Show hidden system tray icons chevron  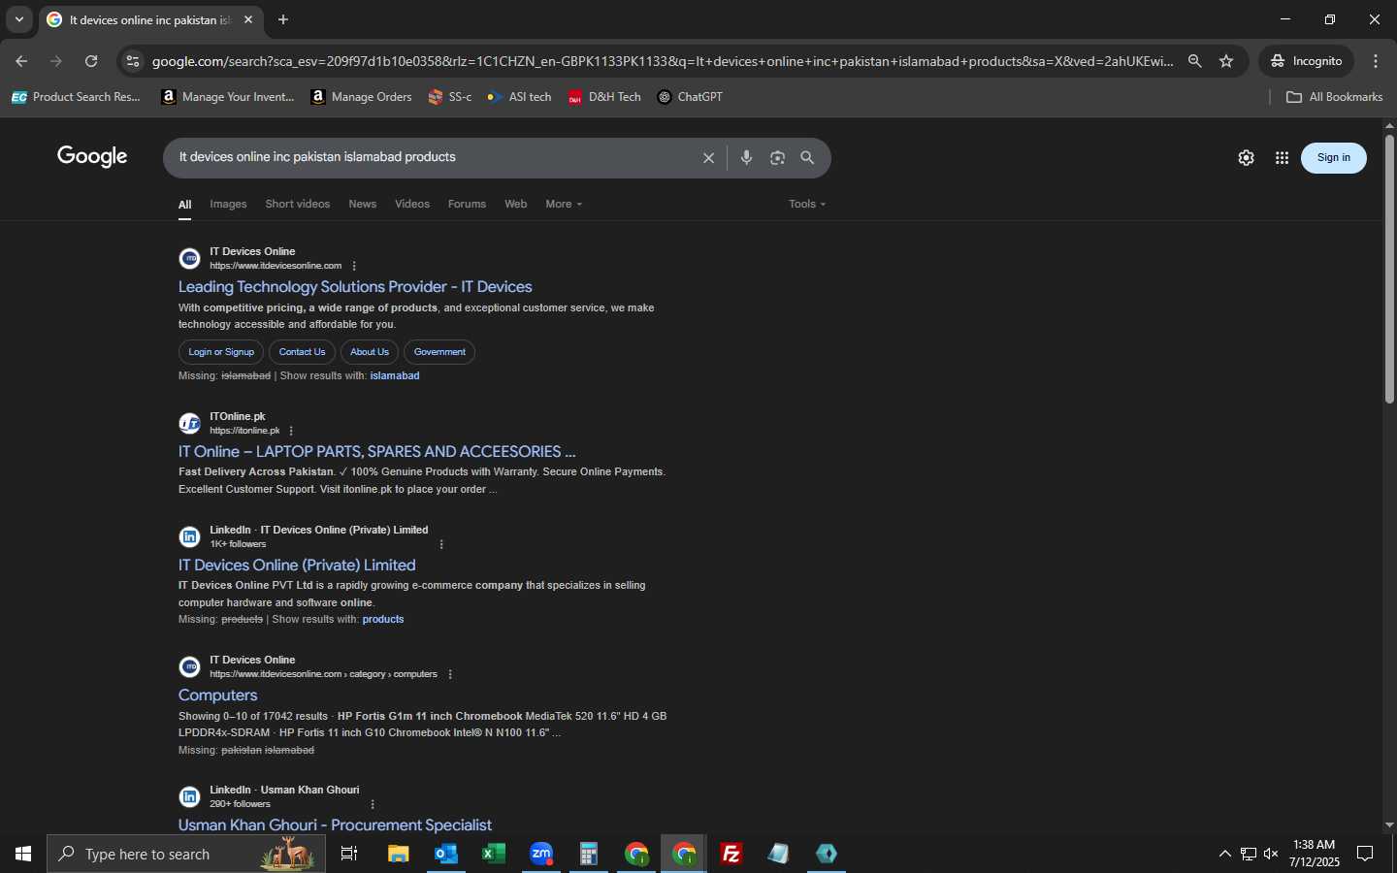click(x=1224, y=854)
